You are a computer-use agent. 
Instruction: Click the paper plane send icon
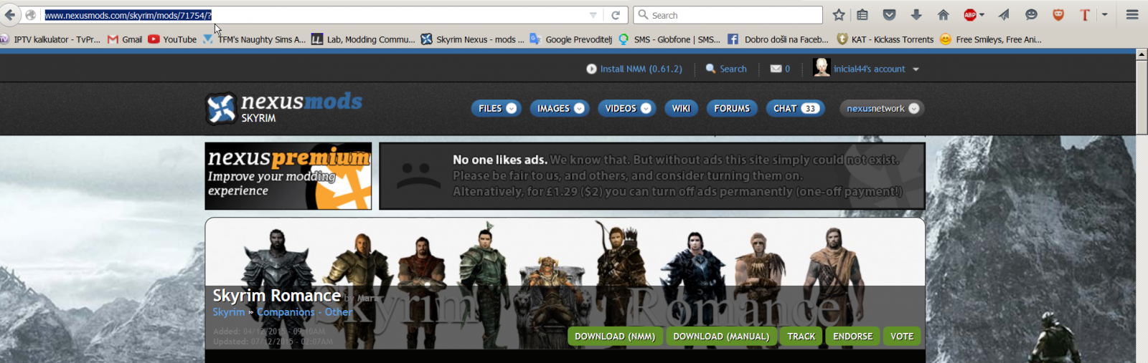click(1004, 15)
